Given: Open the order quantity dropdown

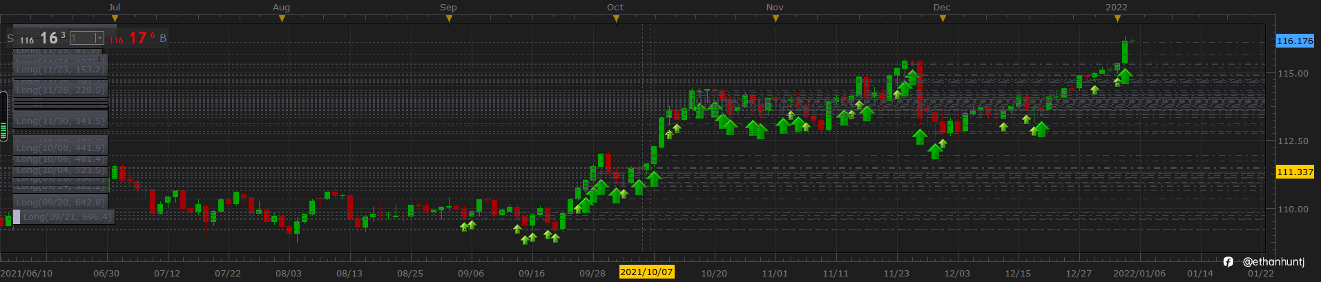Looking at the screenshot, I should [x=99, y=38].
